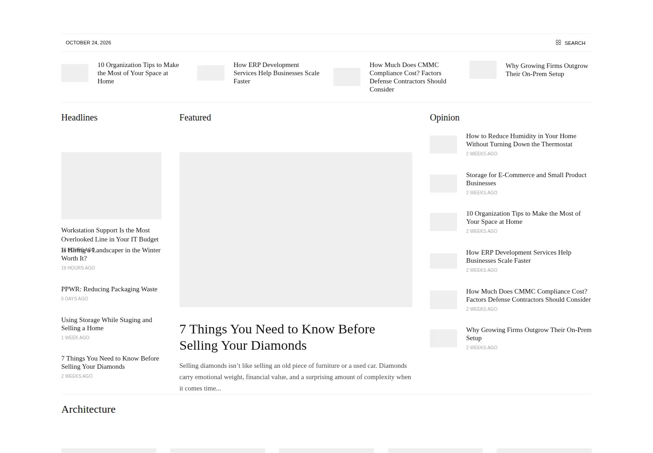The image size is (653, 453).
Task: Click the search grid icon
Action: tap(558, 43)
